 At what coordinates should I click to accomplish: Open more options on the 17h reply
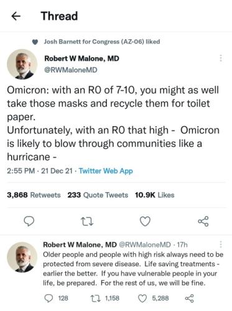tap(221, 244)
